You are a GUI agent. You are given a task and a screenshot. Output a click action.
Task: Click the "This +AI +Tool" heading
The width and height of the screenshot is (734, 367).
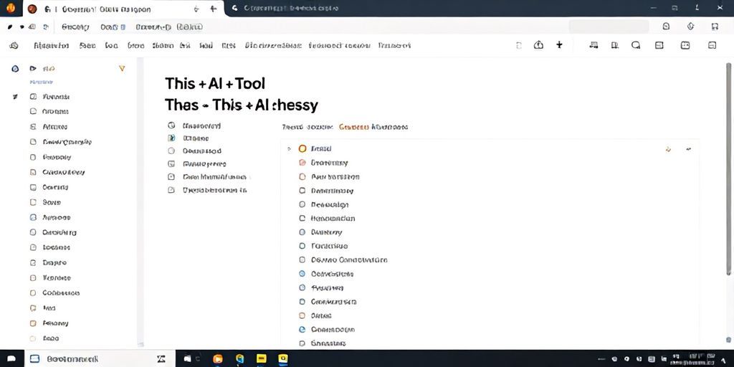point(215,84)
